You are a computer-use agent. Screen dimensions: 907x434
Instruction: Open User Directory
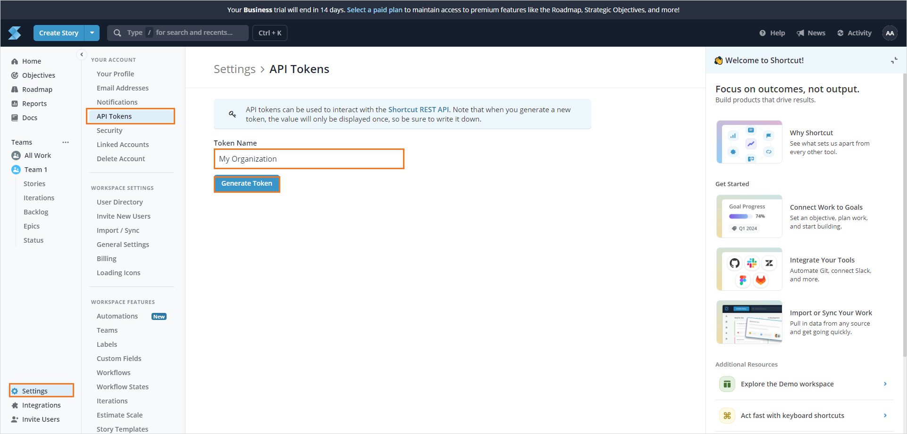[x=120, y=202]
